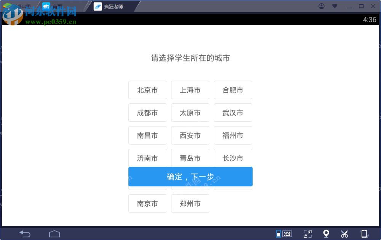Open the dropdown arrow in the title bar
The height and width of the screenshot is (240, 381).
(335, 6)
